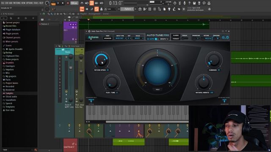Open the FILE menu
The width and height of the screenshot is (271, 152).
tap(3, 3)
